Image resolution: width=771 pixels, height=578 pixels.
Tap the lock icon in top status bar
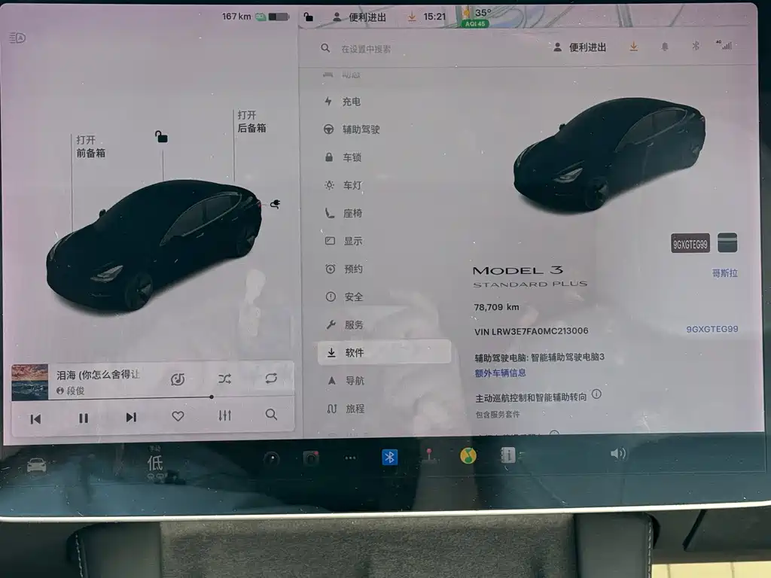[308, 17]
